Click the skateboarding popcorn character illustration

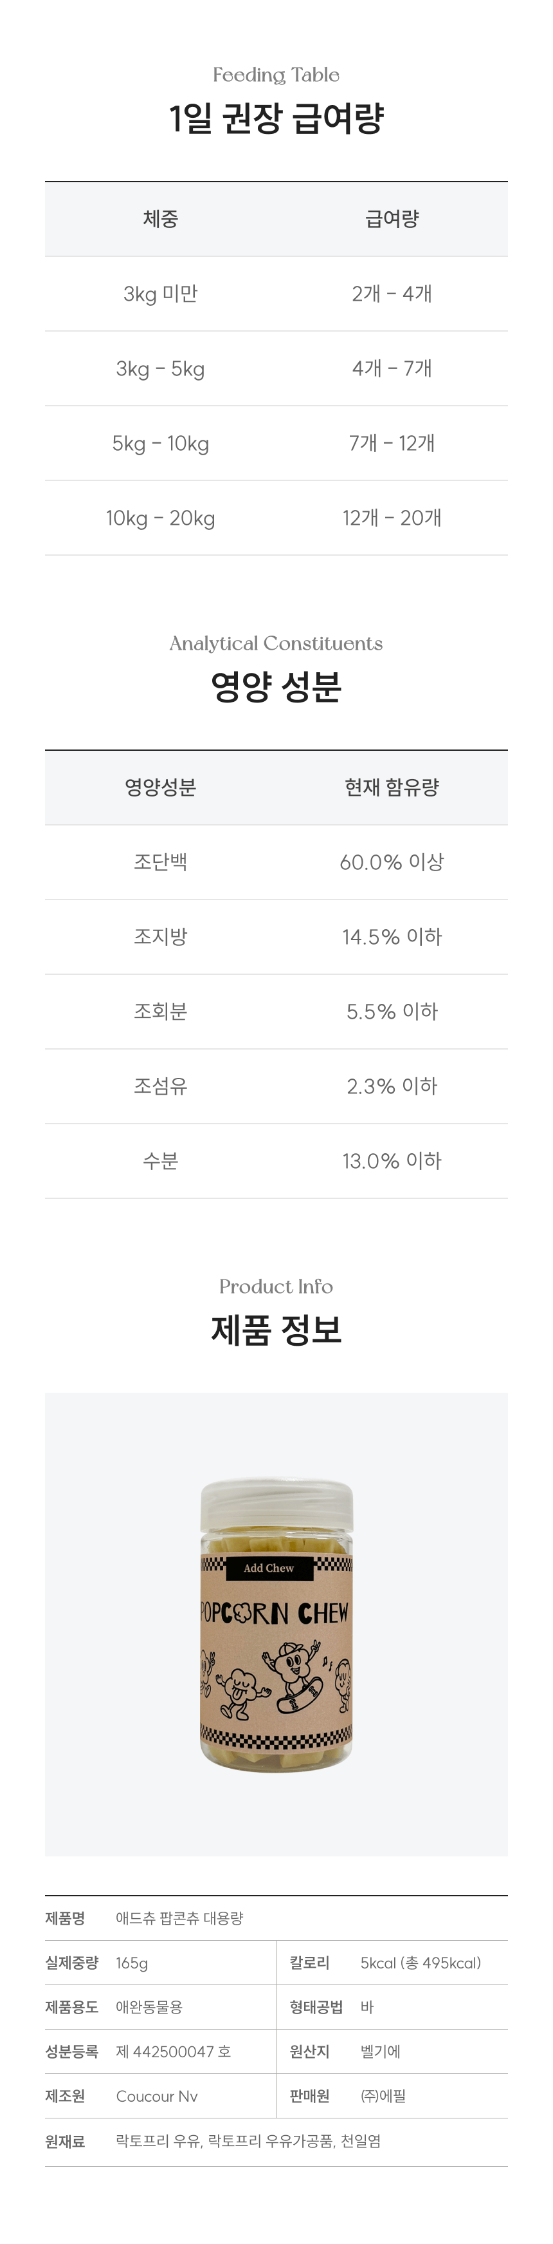[x=296, y=1677]
